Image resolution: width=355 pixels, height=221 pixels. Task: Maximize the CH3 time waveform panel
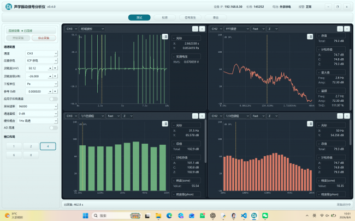195,29
